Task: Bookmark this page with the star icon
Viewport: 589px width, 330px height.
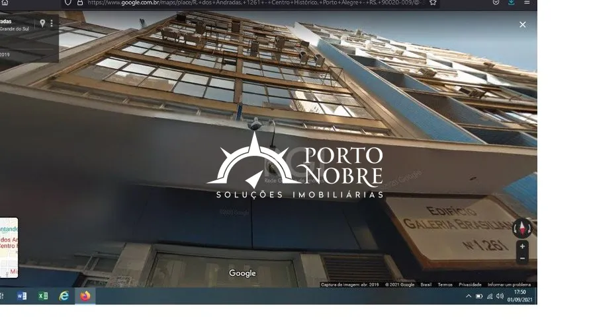Action: (x=433, y=3)
